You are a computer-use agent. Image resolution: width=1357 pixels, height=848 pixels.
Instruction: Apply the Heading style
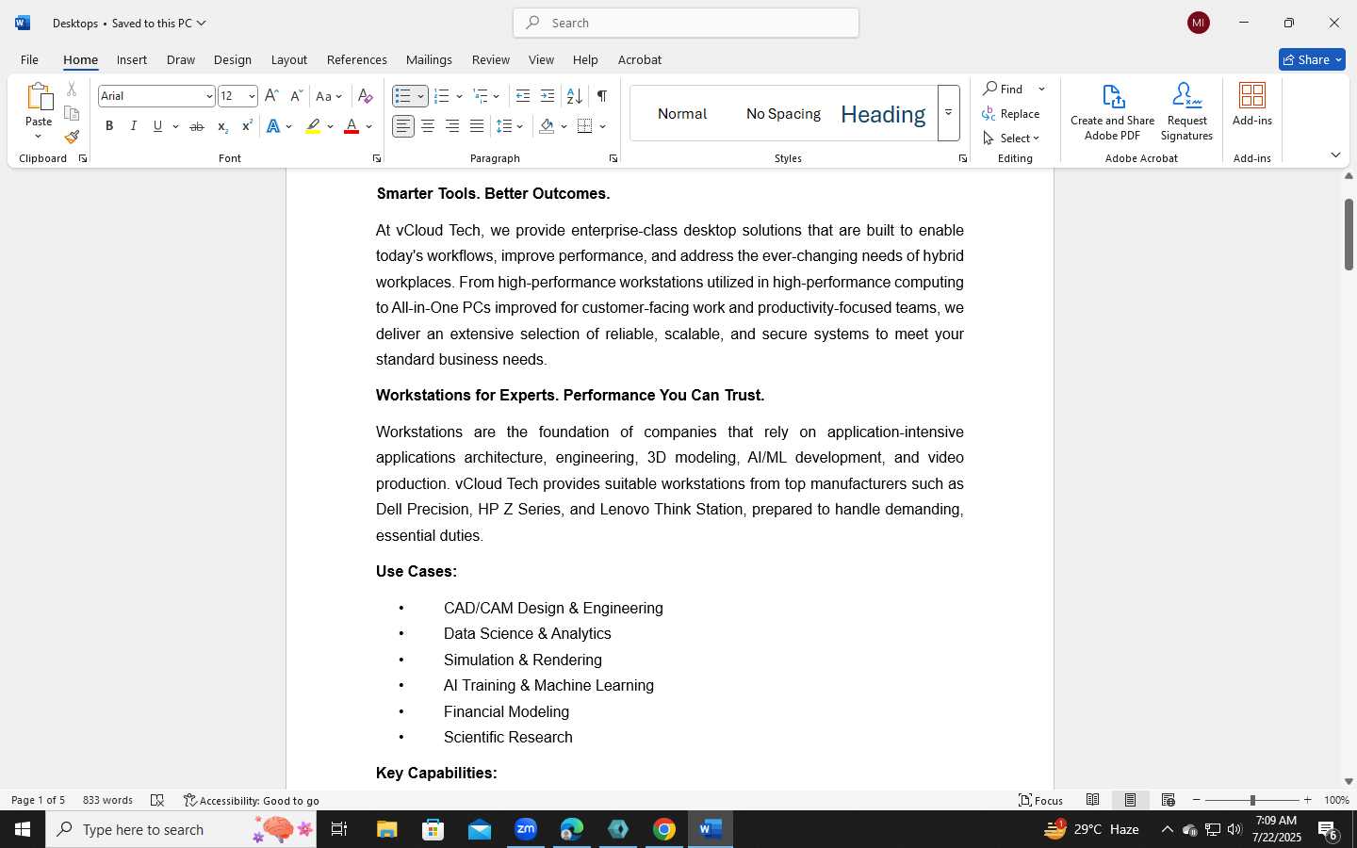click(x=883, y=114)
